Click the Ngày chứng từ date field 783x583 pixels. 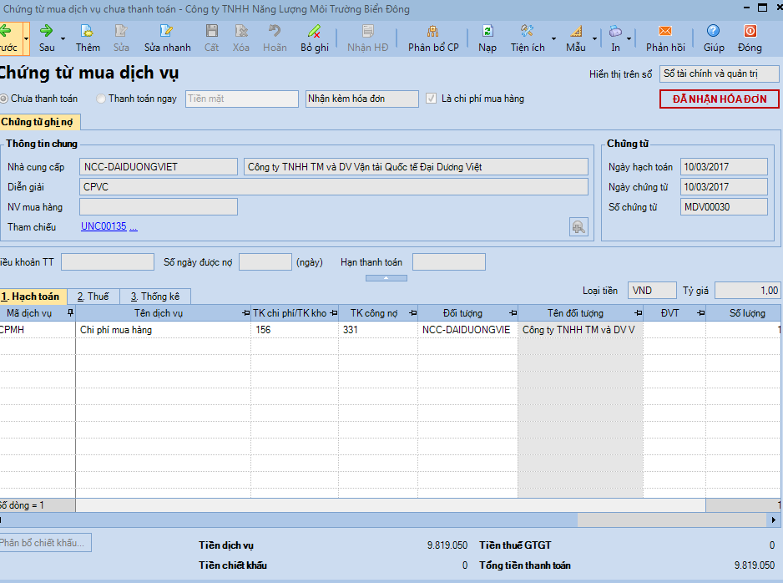pos(724,187)
